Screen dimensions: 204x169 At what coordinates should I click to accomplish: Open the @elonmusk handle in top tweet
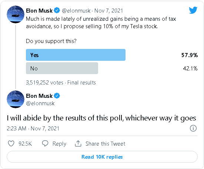(76, 11)
